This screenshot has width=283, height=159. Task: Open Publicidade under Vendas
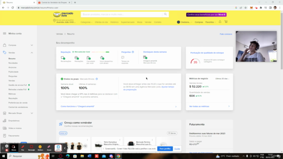pos(13,72)
